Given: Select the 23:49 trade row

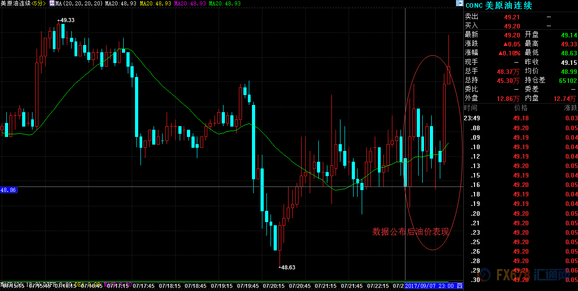Looking at the screenshot, I should (x=472, y=118).
